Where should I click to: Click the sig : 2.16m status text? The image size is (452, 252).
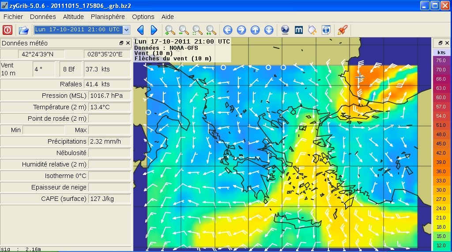coord(21,249)
